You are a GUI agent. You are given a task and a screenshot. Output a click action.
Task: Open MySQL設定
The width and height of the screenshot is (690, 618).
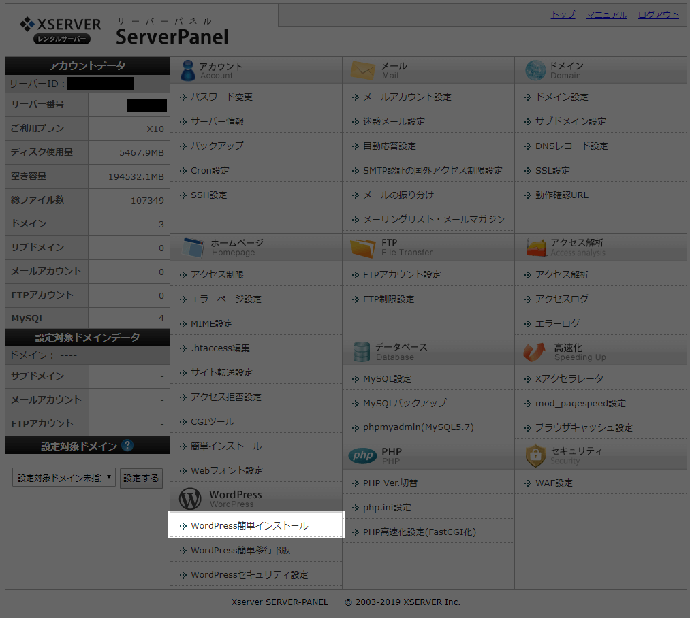[x=387, y=378]
